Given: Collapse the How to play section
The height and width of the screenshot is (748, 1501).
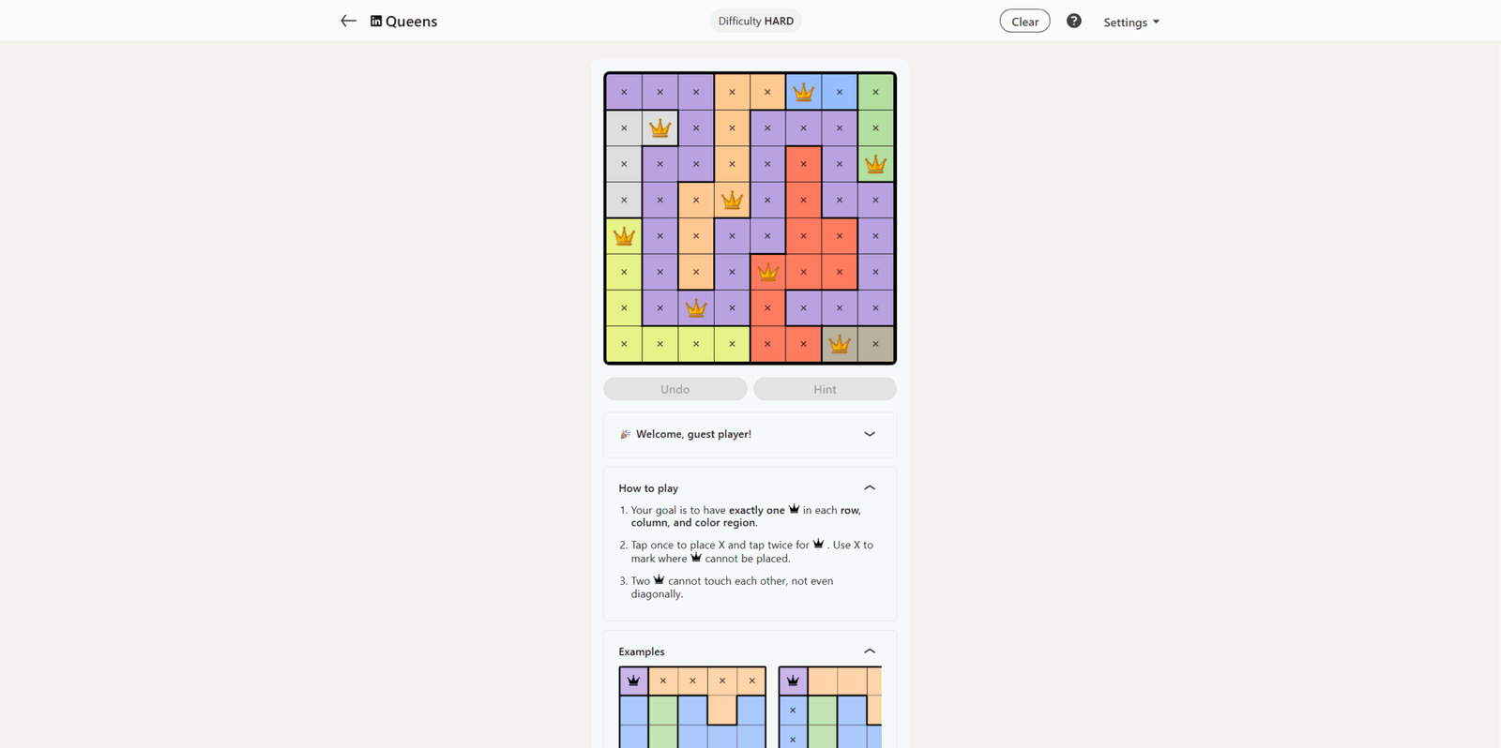Looking at the screenshot, I should (x=869, y=487).
